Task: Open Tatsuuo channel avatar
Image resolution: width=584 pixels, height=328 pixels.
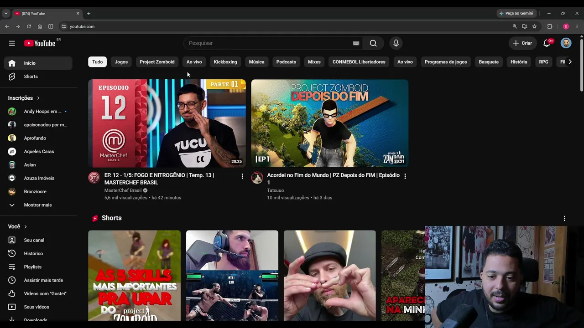Action: tap(257, 178)
